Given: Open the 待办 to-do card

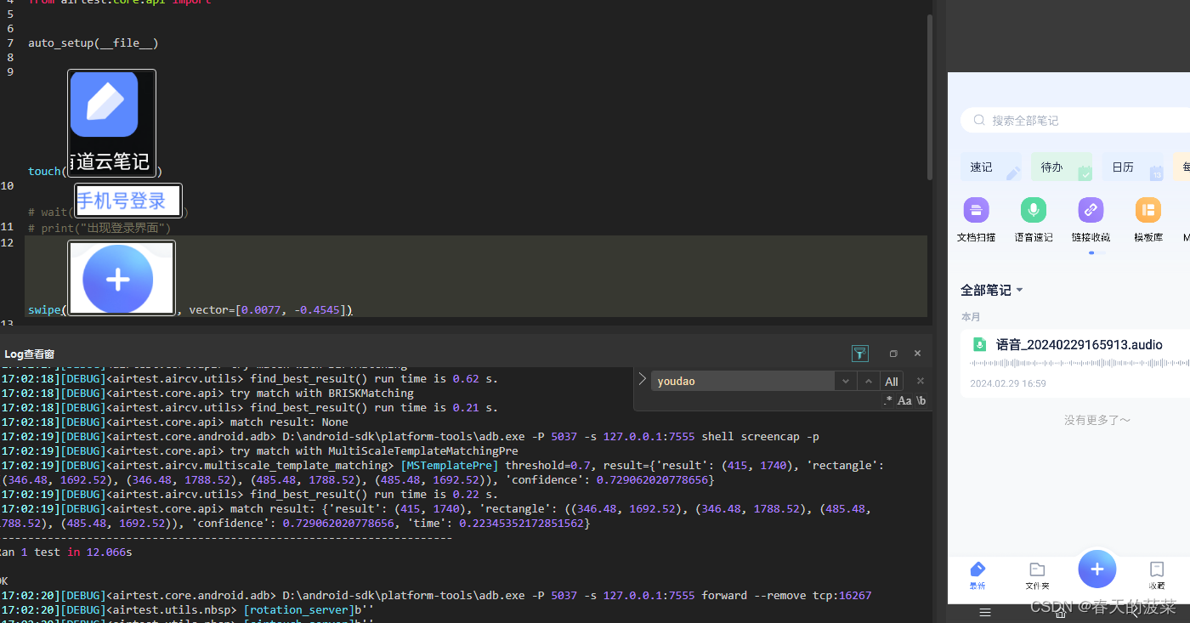Looking at the screenshot, I should (x=1062, y=167).
